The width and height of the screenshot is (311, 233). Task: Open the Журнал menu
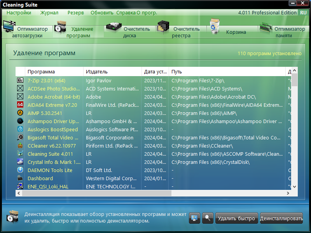(x=49, y=13)
